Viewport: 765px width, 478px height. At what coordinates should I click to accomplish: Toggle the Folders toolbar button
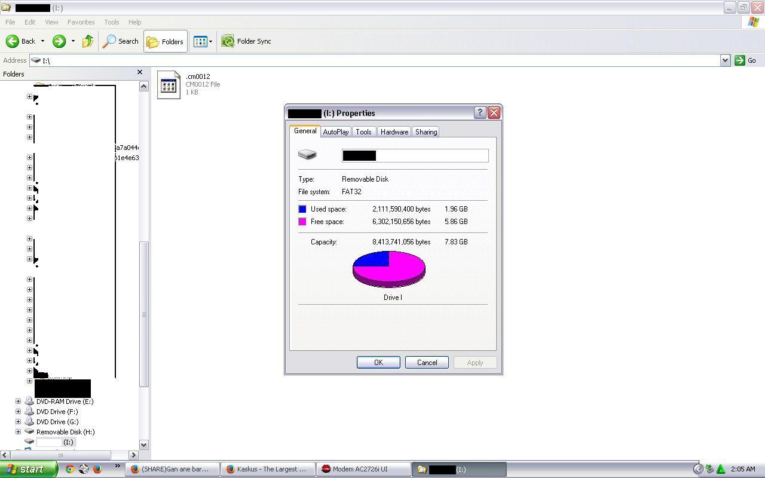(x=165, y=41)
